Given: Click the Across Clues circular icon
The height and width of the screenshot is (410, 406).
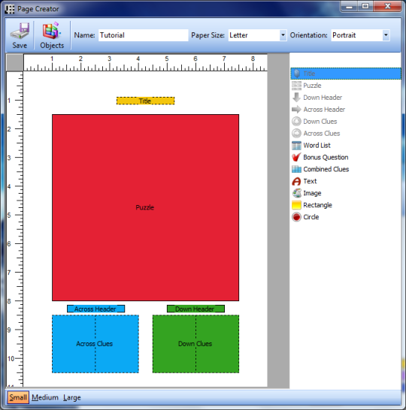Looking at the screenshot, I should click(x=296, y=134).
